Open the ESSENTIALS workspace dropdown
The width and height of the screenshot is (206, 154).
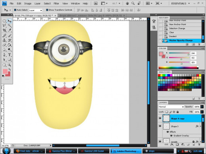point(180,4)
